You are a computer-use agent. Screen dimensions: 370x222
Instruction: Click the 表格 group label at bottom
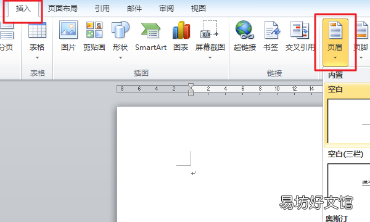[x=37, y=73]
